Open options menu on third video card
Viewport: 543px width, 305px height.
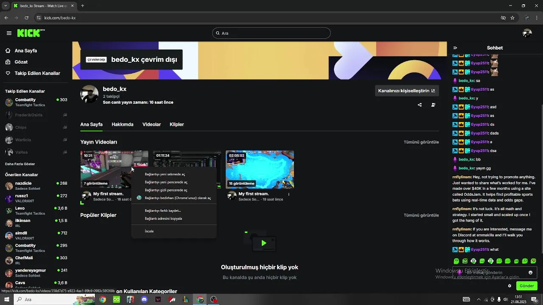[289, 194]
